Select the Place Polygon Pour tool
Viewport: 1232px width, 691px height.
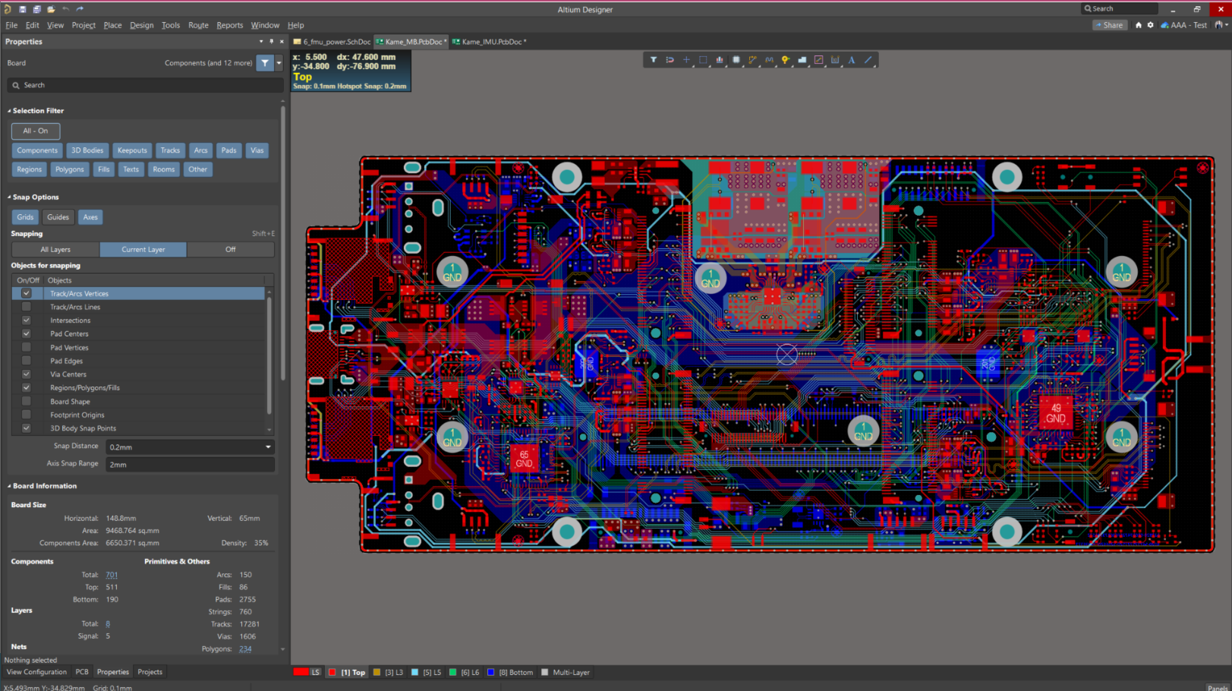pos(802,59)
